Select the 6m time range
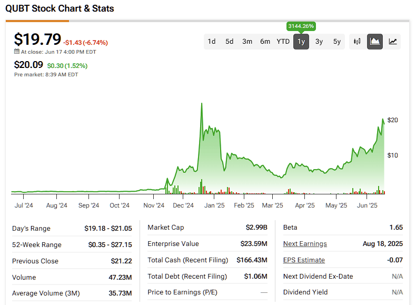Viewport: 416px width, 305px height. (x=265, y=42)
